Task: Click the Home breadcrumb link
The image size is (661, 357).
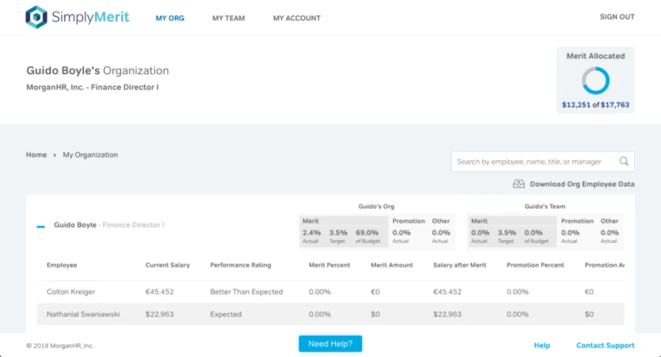Action: (36, 155)
